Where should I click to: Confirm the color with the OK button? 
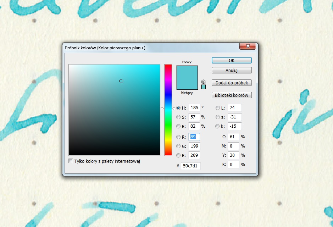[232, 61]
